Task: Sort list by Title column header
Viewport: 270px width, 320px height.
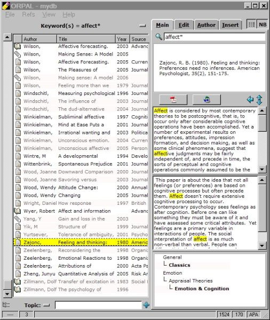Action: (x=86, y=39)
